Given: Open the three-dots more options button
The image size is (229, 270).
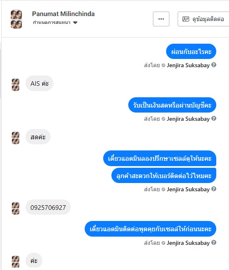Looking at the screenshot, I should click(x=161, y=19).
